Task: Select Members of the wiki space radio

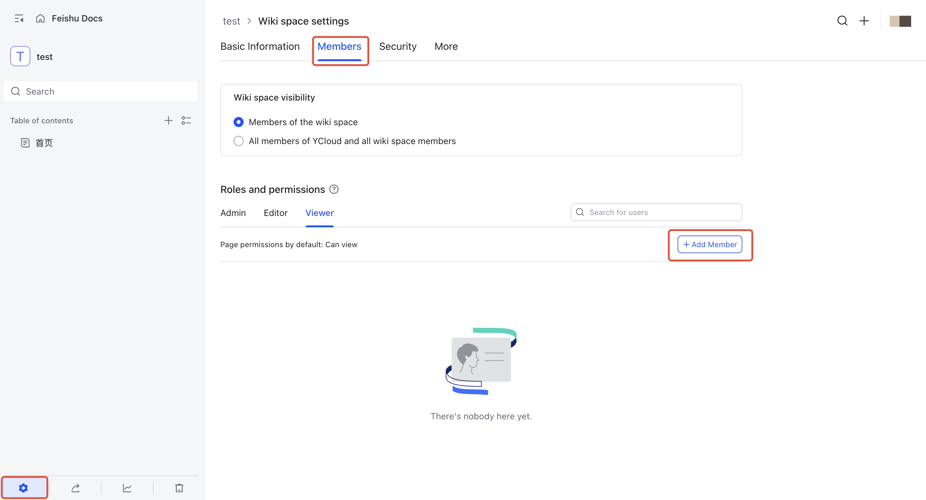Action: [238, 122]
